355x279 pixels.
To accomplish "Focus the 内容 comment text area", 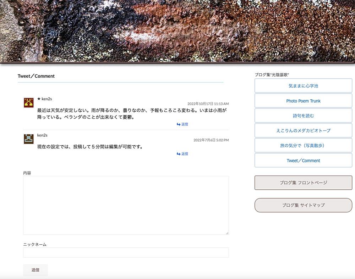I will pyautogui.click(x=126, y=205).
